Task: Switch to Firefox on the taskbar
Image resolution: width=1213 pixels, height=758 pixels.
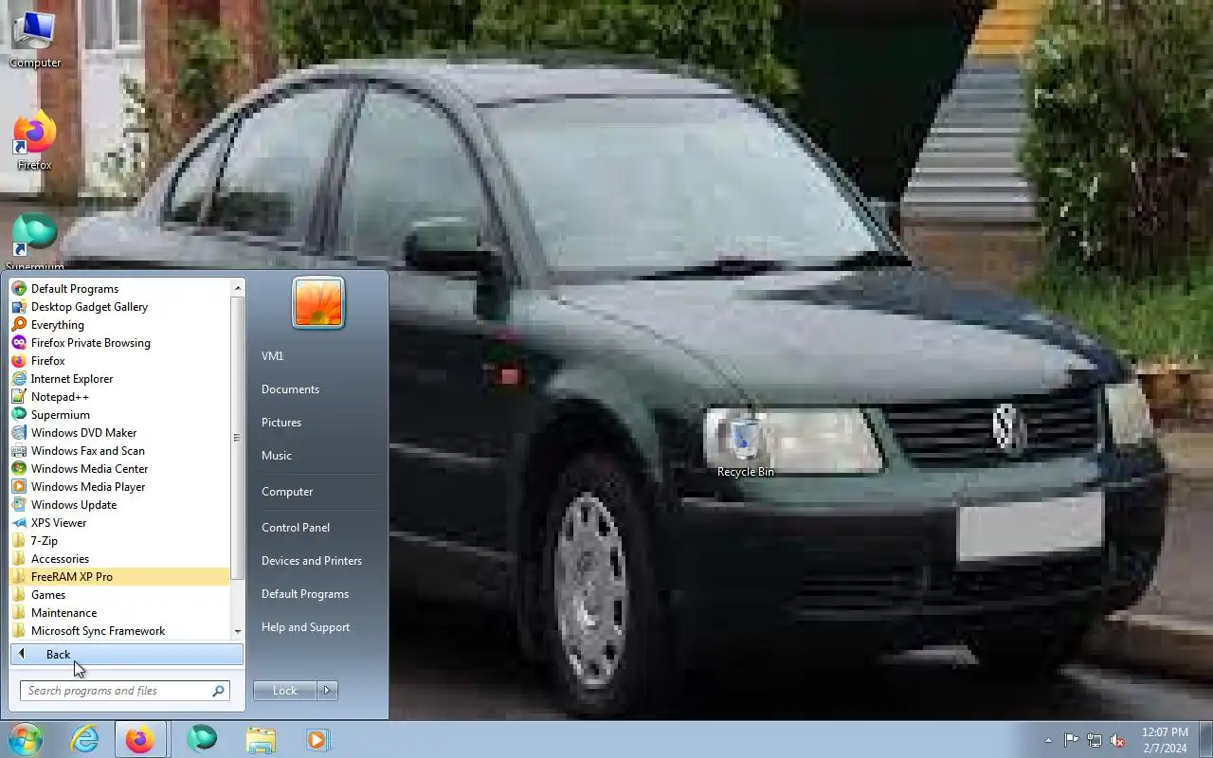Action: 140,739
